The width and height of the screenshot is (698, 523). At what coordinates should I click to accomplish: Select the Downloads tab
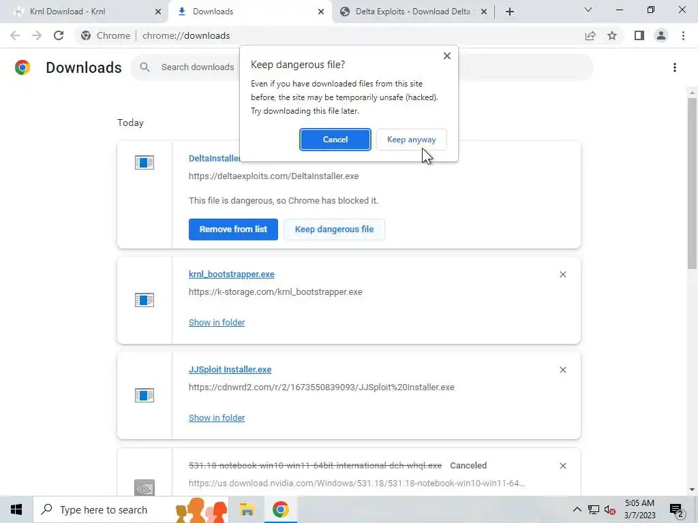250,12
